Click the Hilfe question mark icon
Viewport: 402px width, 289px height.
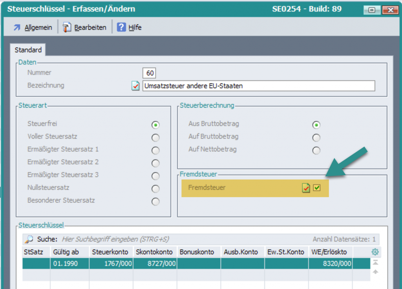pyautogui.click(x=122, y=27)
